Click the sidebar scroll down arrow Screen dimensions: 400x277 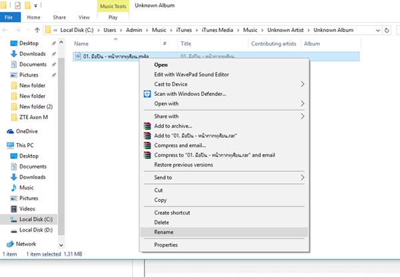pos(61,246)
